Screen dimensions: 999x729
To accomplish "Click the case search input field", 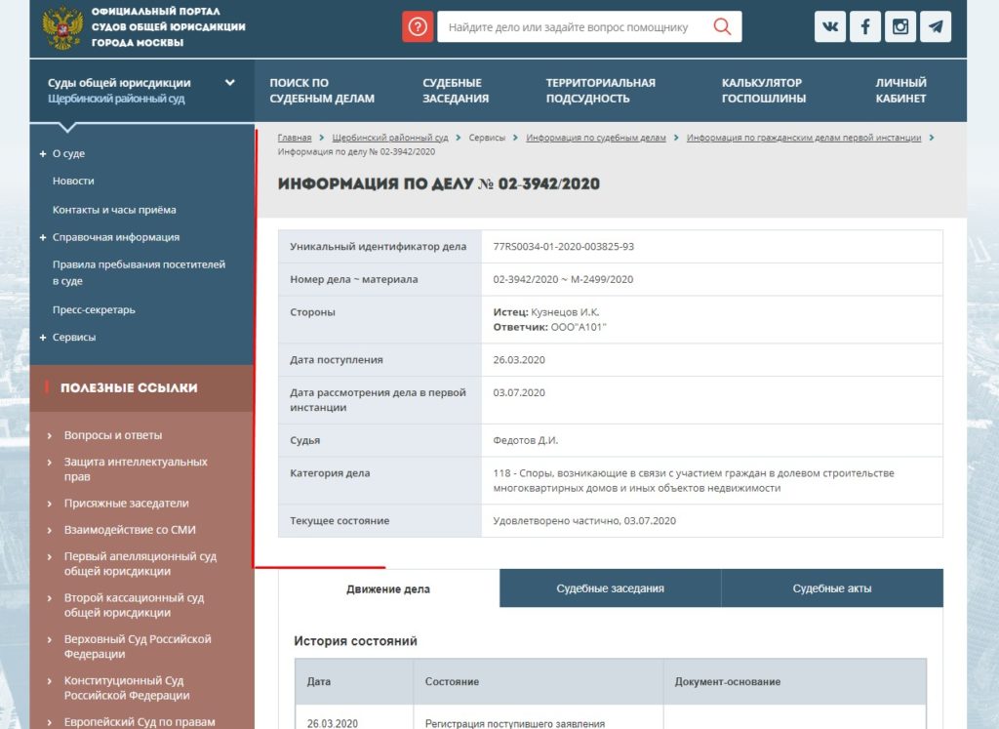I will tap(574, 26).
